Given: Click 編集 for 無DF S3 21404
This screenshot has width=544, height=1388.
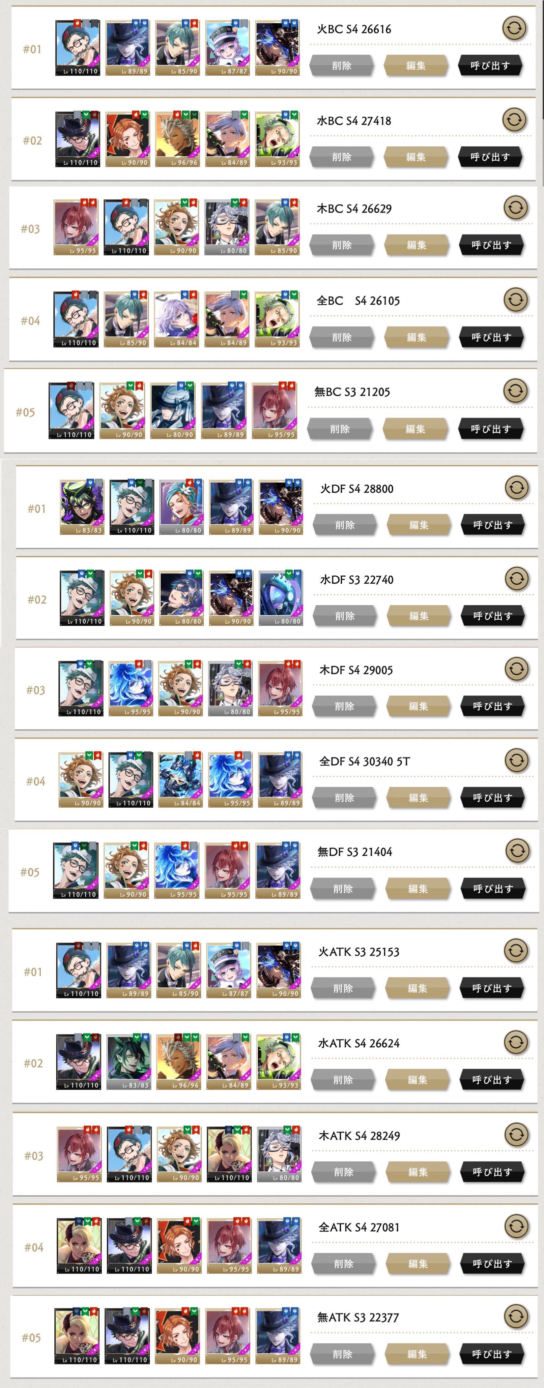Looking at the screenshot, I should [x=418, y=888].
